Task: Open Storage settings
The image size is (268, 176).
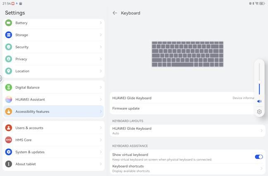Action: 53,35
